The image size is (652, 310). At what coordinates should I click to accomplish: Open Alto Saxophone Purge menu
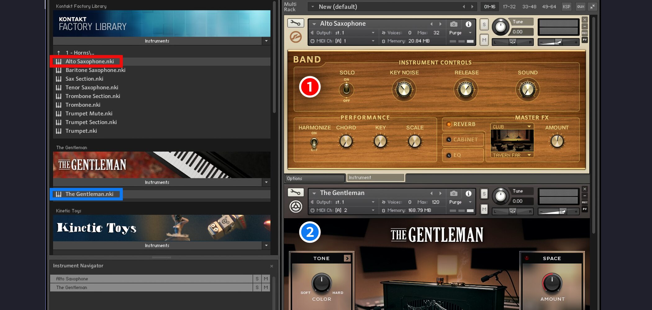coord(460,33)
